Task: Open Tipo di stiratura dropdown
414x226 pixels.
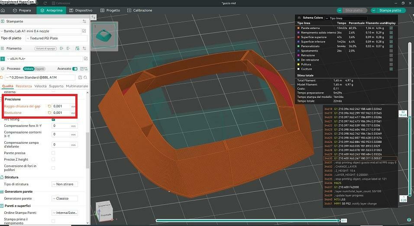Action: pyautogui.click(x=65, y=184)
